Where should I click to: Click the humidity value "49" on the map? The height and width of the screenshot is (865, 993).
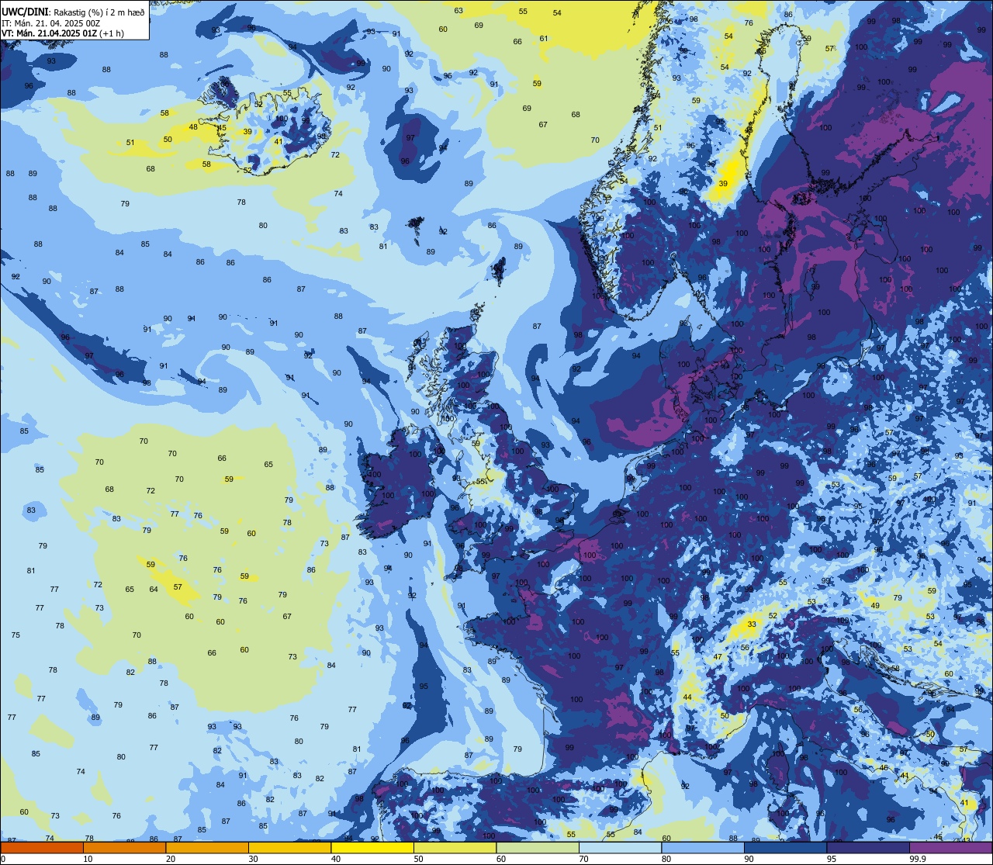[x=875, y=606]
